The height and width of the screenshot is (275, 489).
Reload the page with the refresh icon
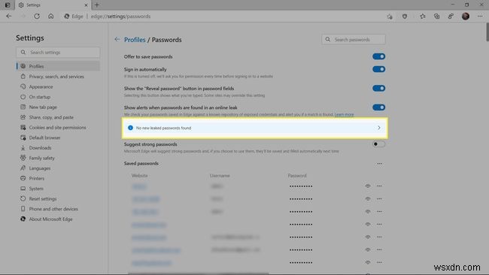[37, 17]
